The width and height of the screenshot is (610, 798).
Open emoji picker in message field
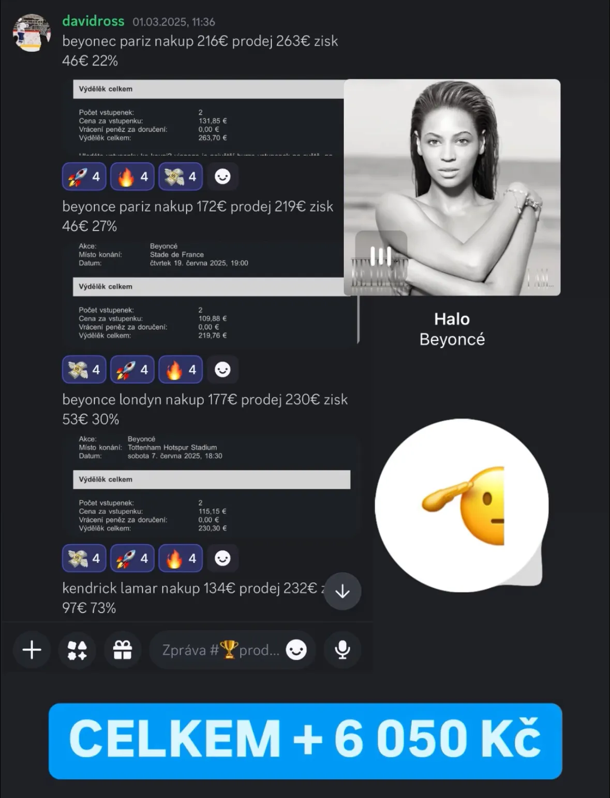click(296, 650)
